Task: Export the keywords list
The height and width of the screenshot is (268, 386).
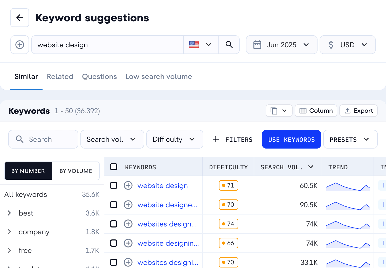Action: click(x=358, y=111)
